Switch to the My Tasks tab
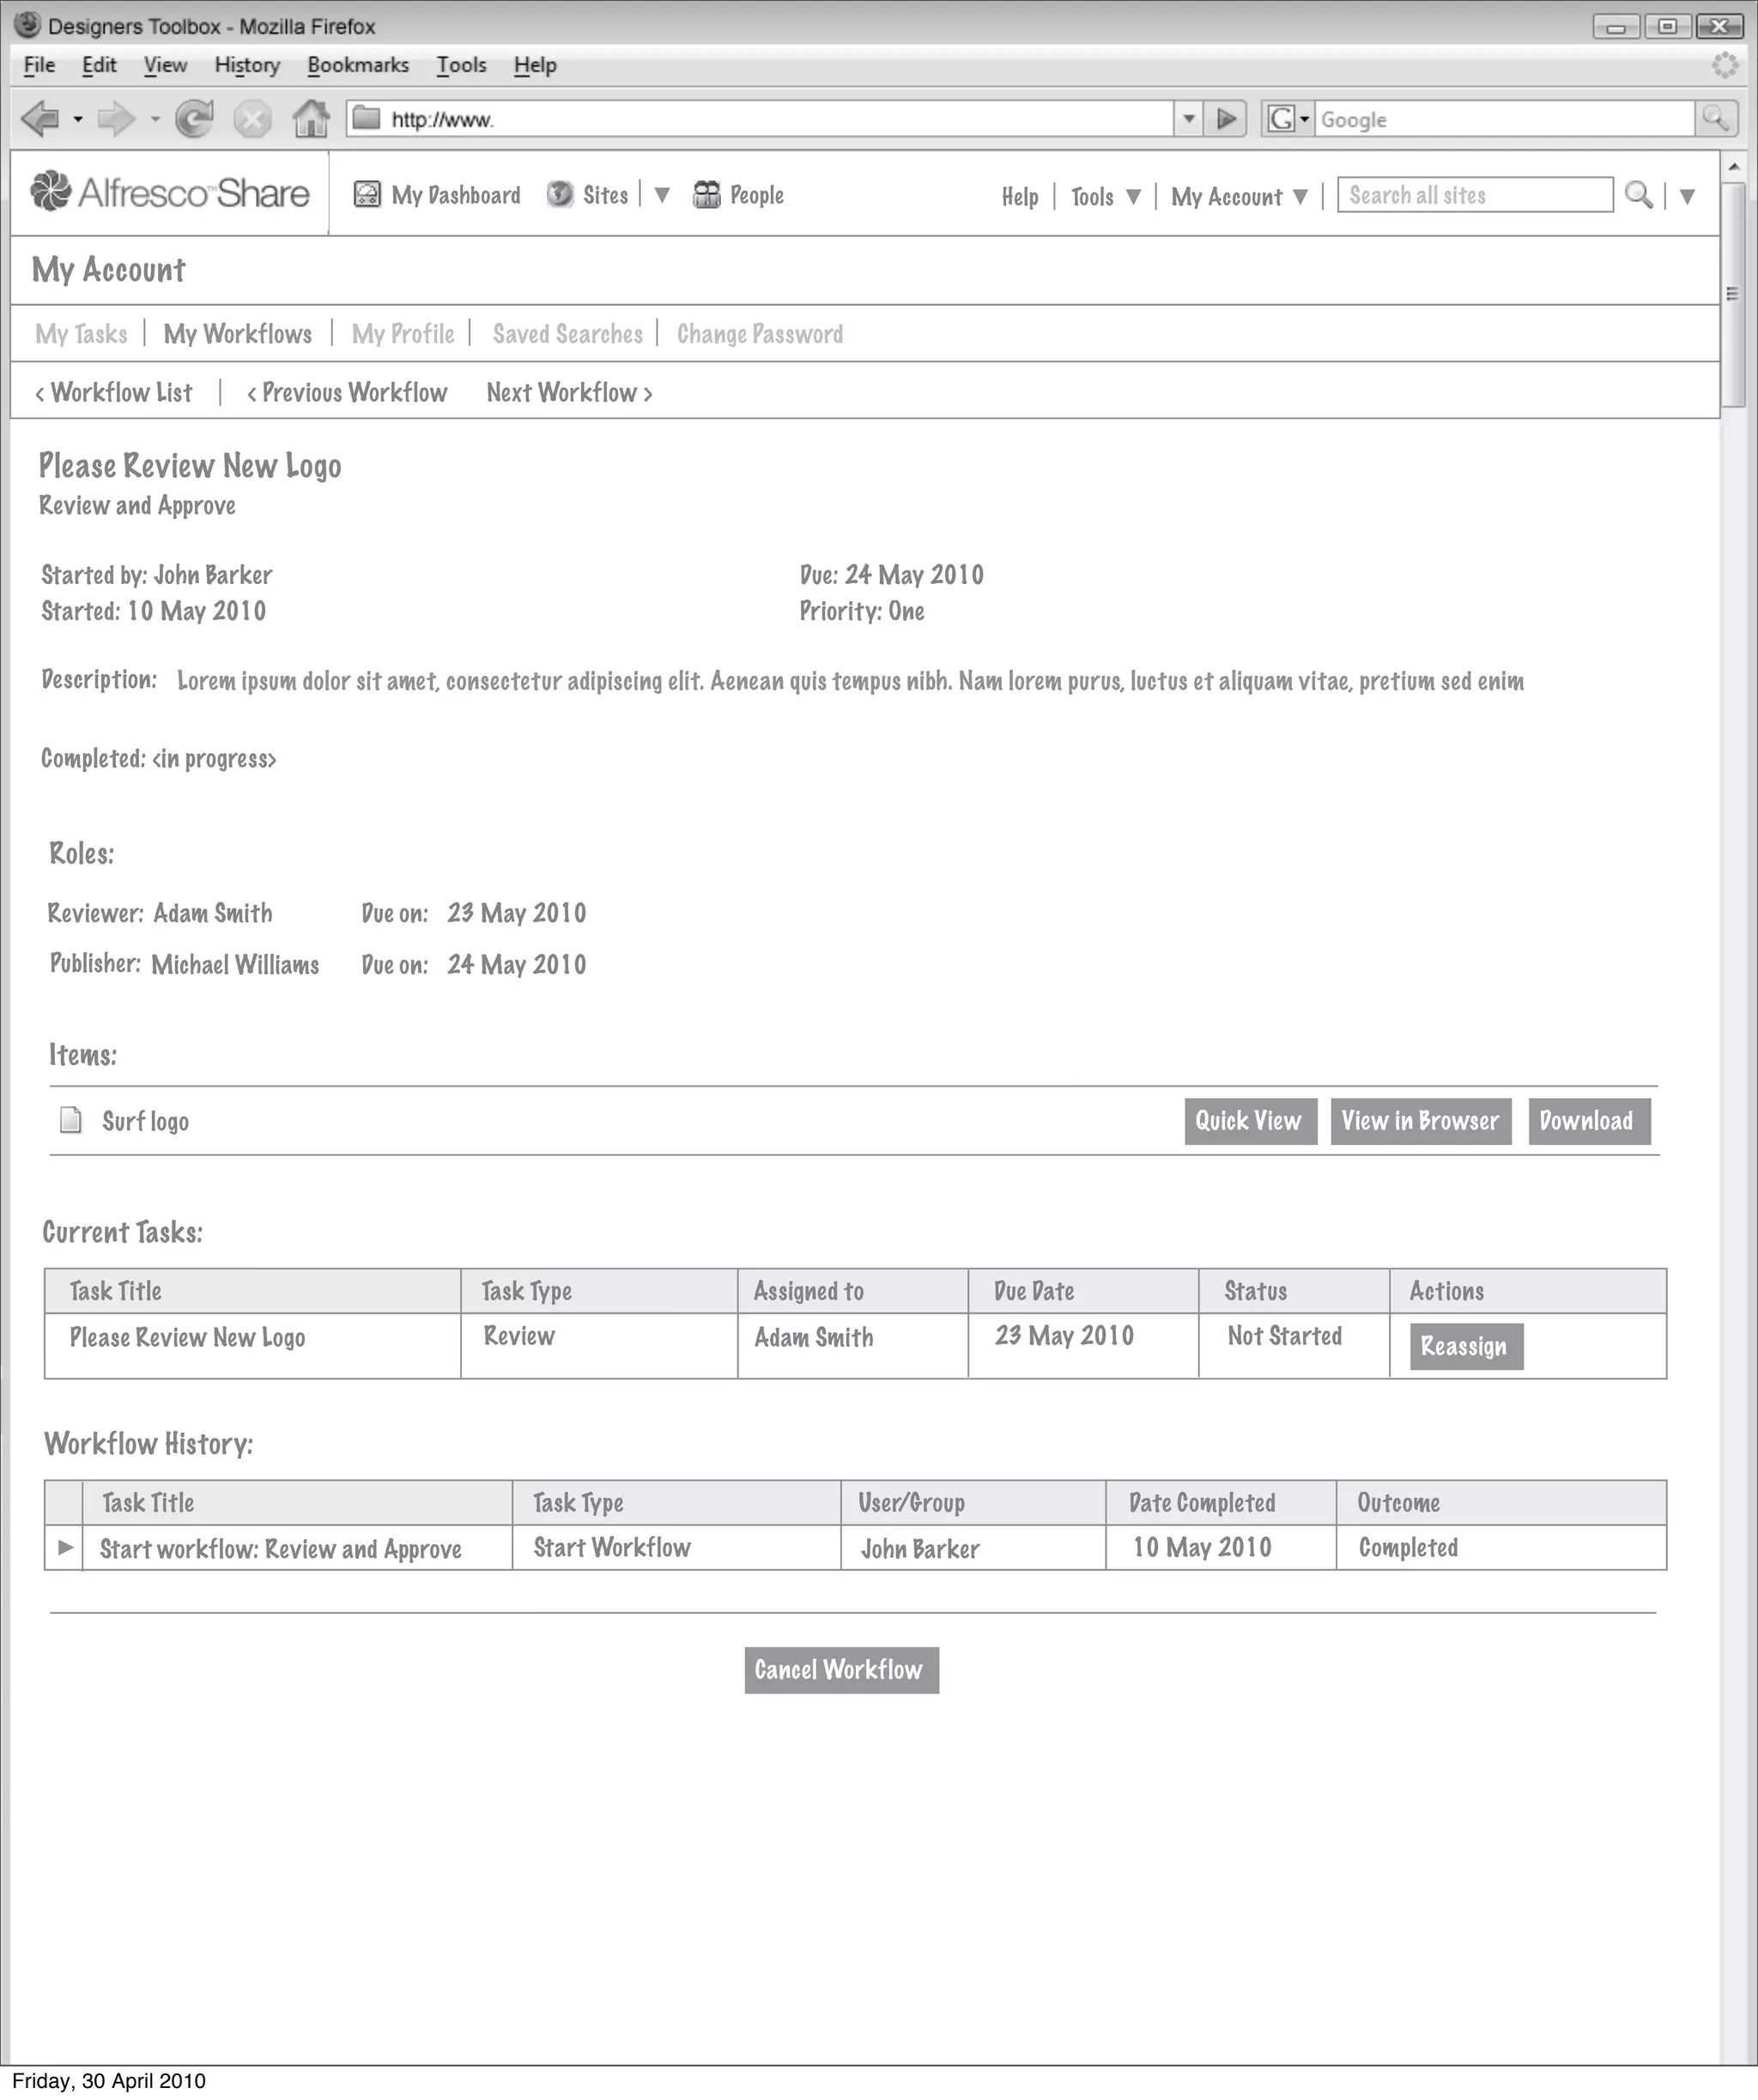Viewport: 1758px width, 2100px height. click(81, 334)
